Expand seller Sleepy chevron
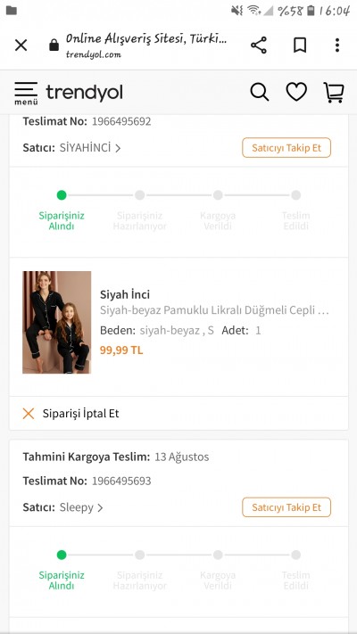The height and width of the screenshot is (634, 357). [100, 508]
